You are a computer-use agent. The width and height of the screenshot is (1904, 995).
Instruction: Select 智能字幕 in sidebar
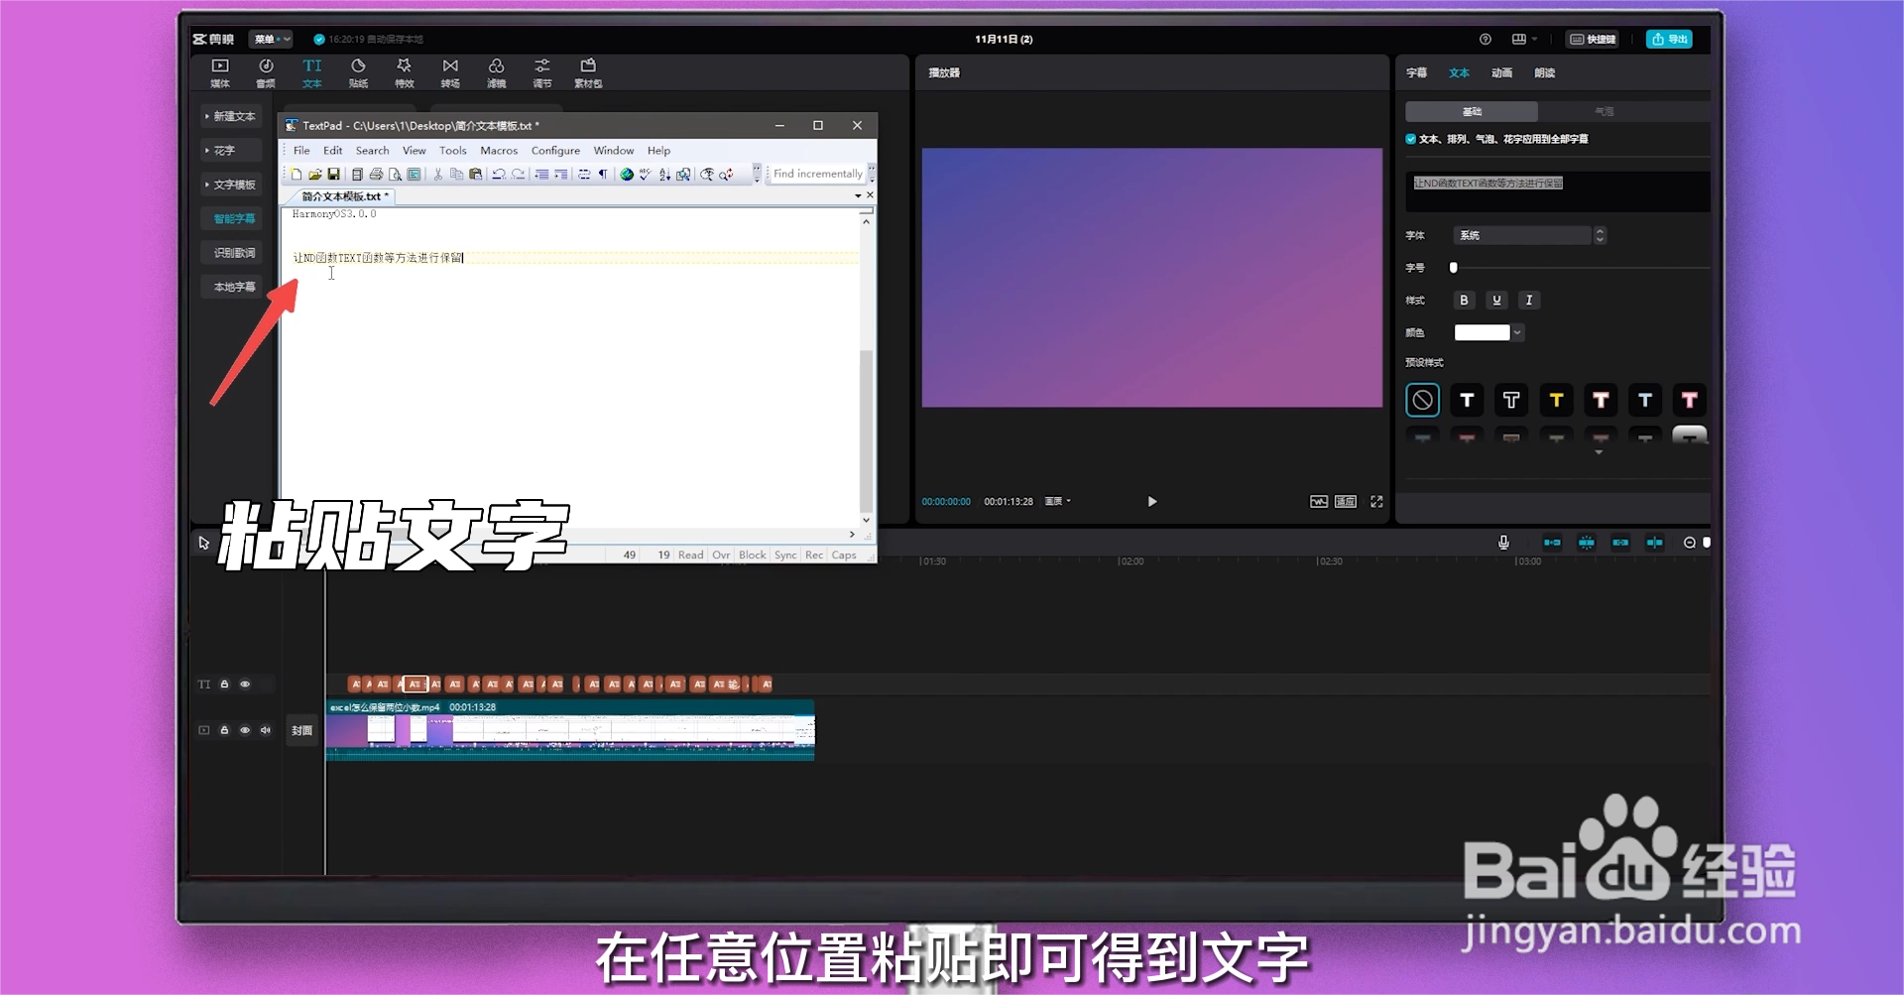[233, 219]
